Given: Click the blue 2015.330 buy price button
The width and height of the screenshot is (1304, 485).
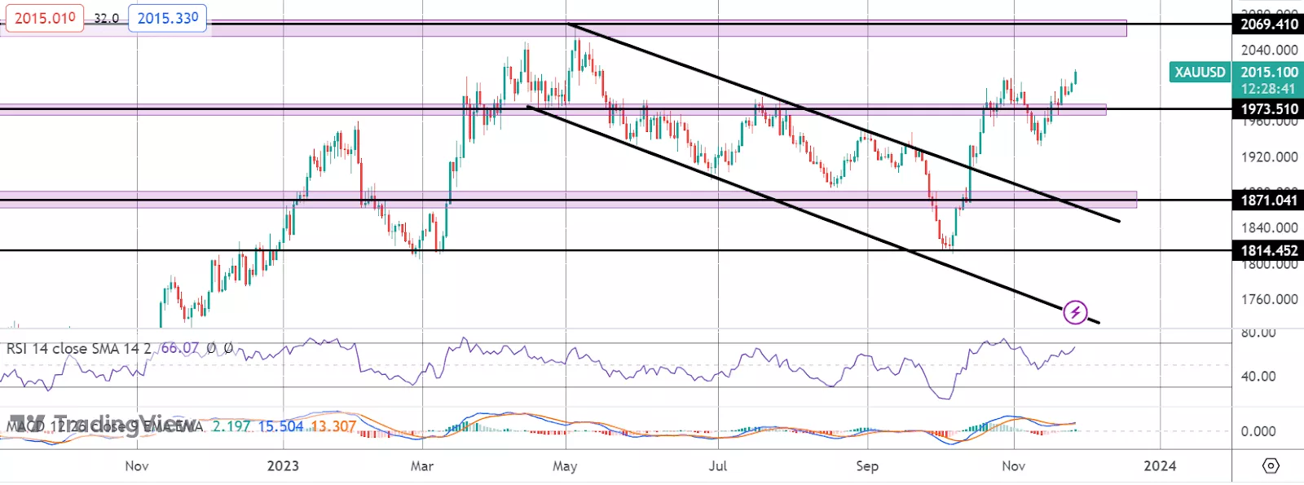Looking at the screenshot, I should pos(167,18).
